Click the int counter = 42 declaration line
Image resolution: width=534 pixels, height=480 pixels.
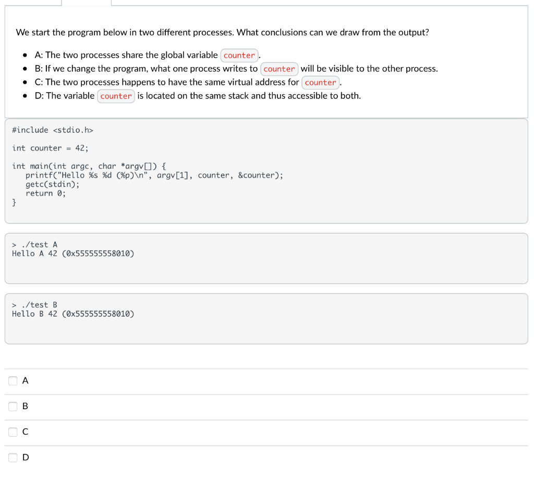point(50,148)
